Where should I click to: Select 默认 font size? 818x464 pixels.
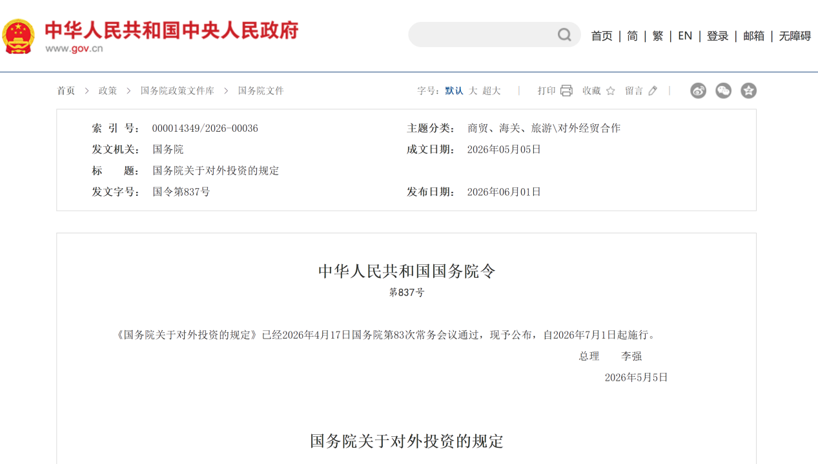[x=454, y=90]
